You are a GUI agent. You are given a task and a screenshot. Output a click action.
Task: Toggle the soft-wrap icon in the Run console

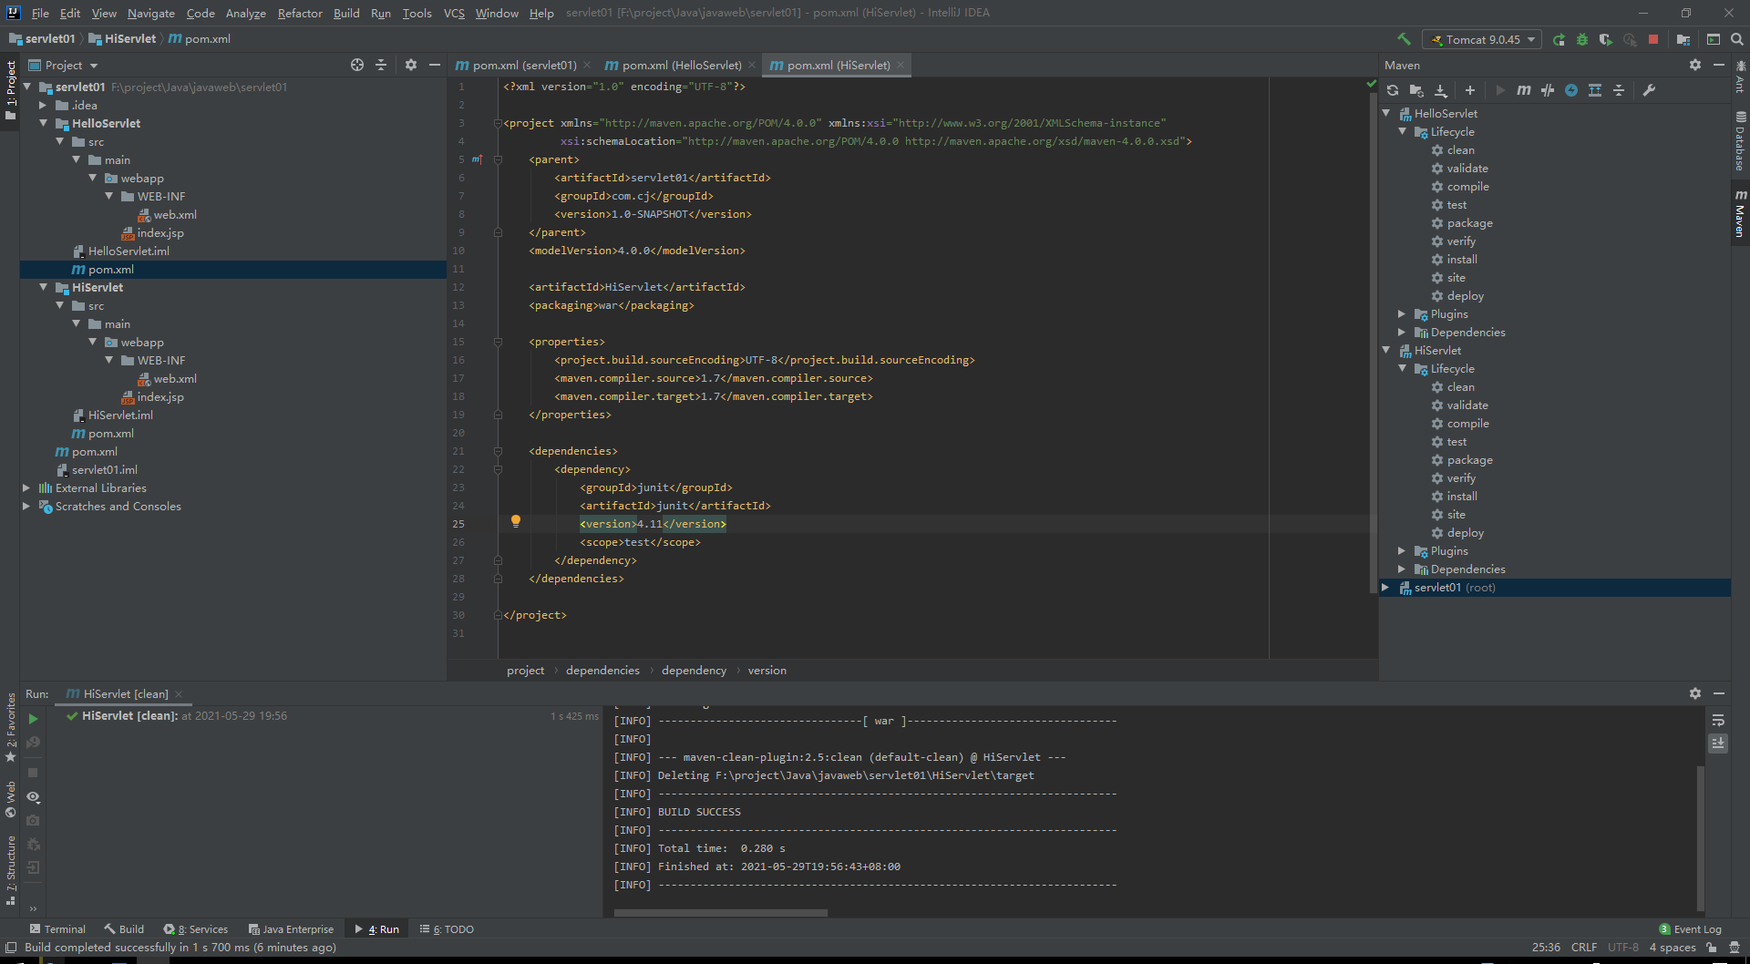click(x=1718, y=720)
